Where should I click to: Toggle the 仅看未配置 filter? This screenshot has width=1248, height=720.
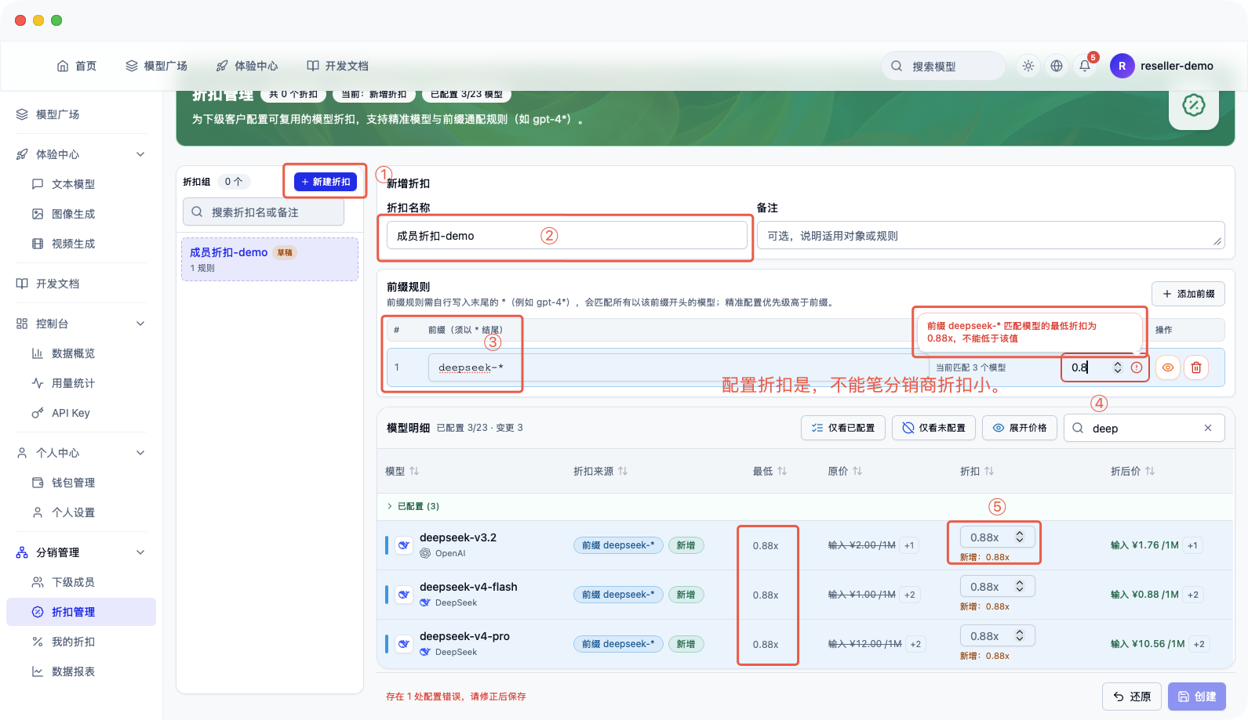pos(933,428)
